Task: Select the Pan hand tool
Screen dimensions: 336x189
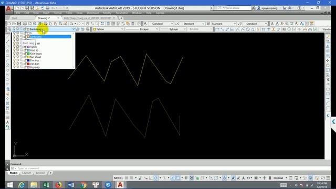Action: tap(88, 24)
